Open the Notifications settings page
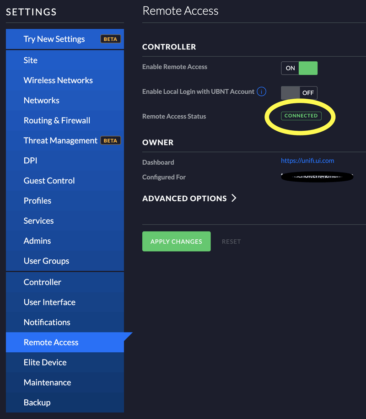Screen dimensions: 366x419 pyautogui.click(x=47, y=322)
